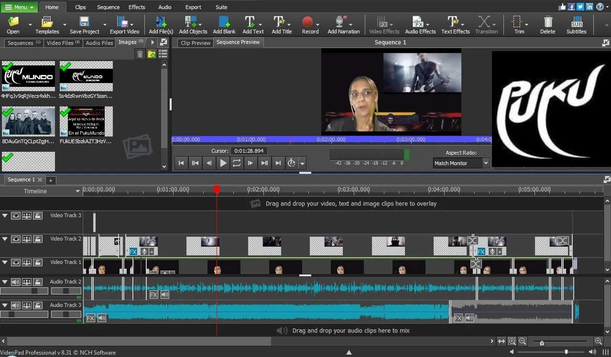Add a new sequence with plus tab button
The image size is (611, 357).
[x=50, y=180]
